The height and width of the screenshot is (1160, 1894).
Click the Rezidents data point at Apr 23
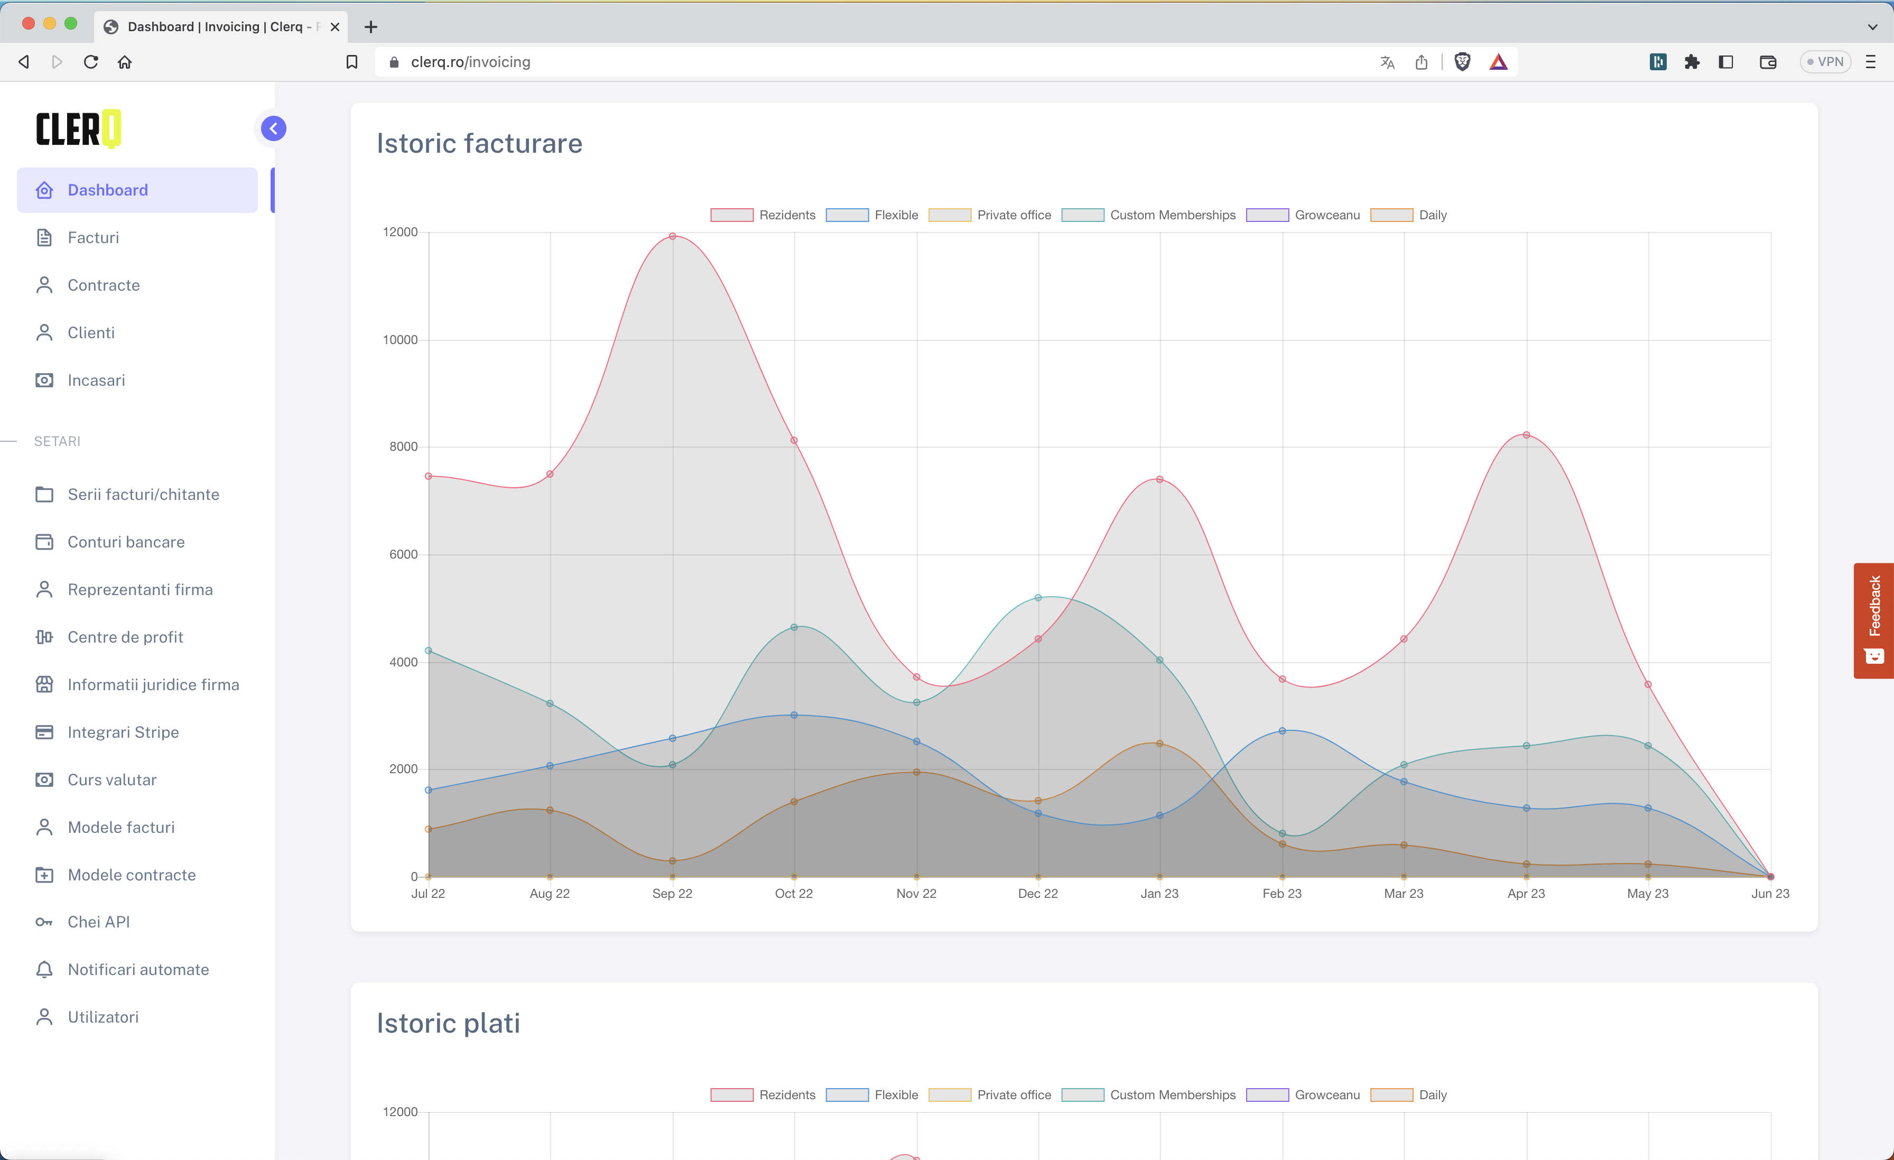click(1527, 435)
